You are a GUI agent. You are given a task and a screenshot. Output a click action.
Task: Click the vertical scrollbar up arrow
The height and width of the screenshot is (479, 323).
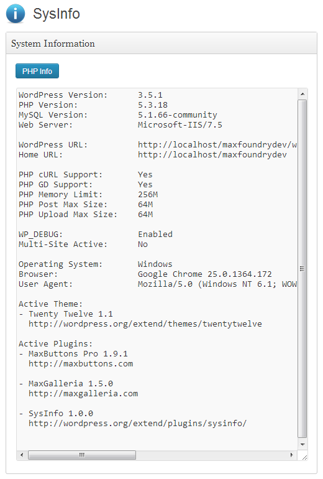click(303, 94)
